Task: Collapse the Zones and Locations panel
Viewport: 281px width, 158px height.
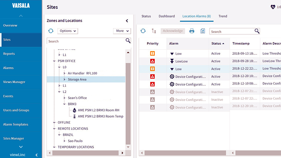Action: click(127, 21)
